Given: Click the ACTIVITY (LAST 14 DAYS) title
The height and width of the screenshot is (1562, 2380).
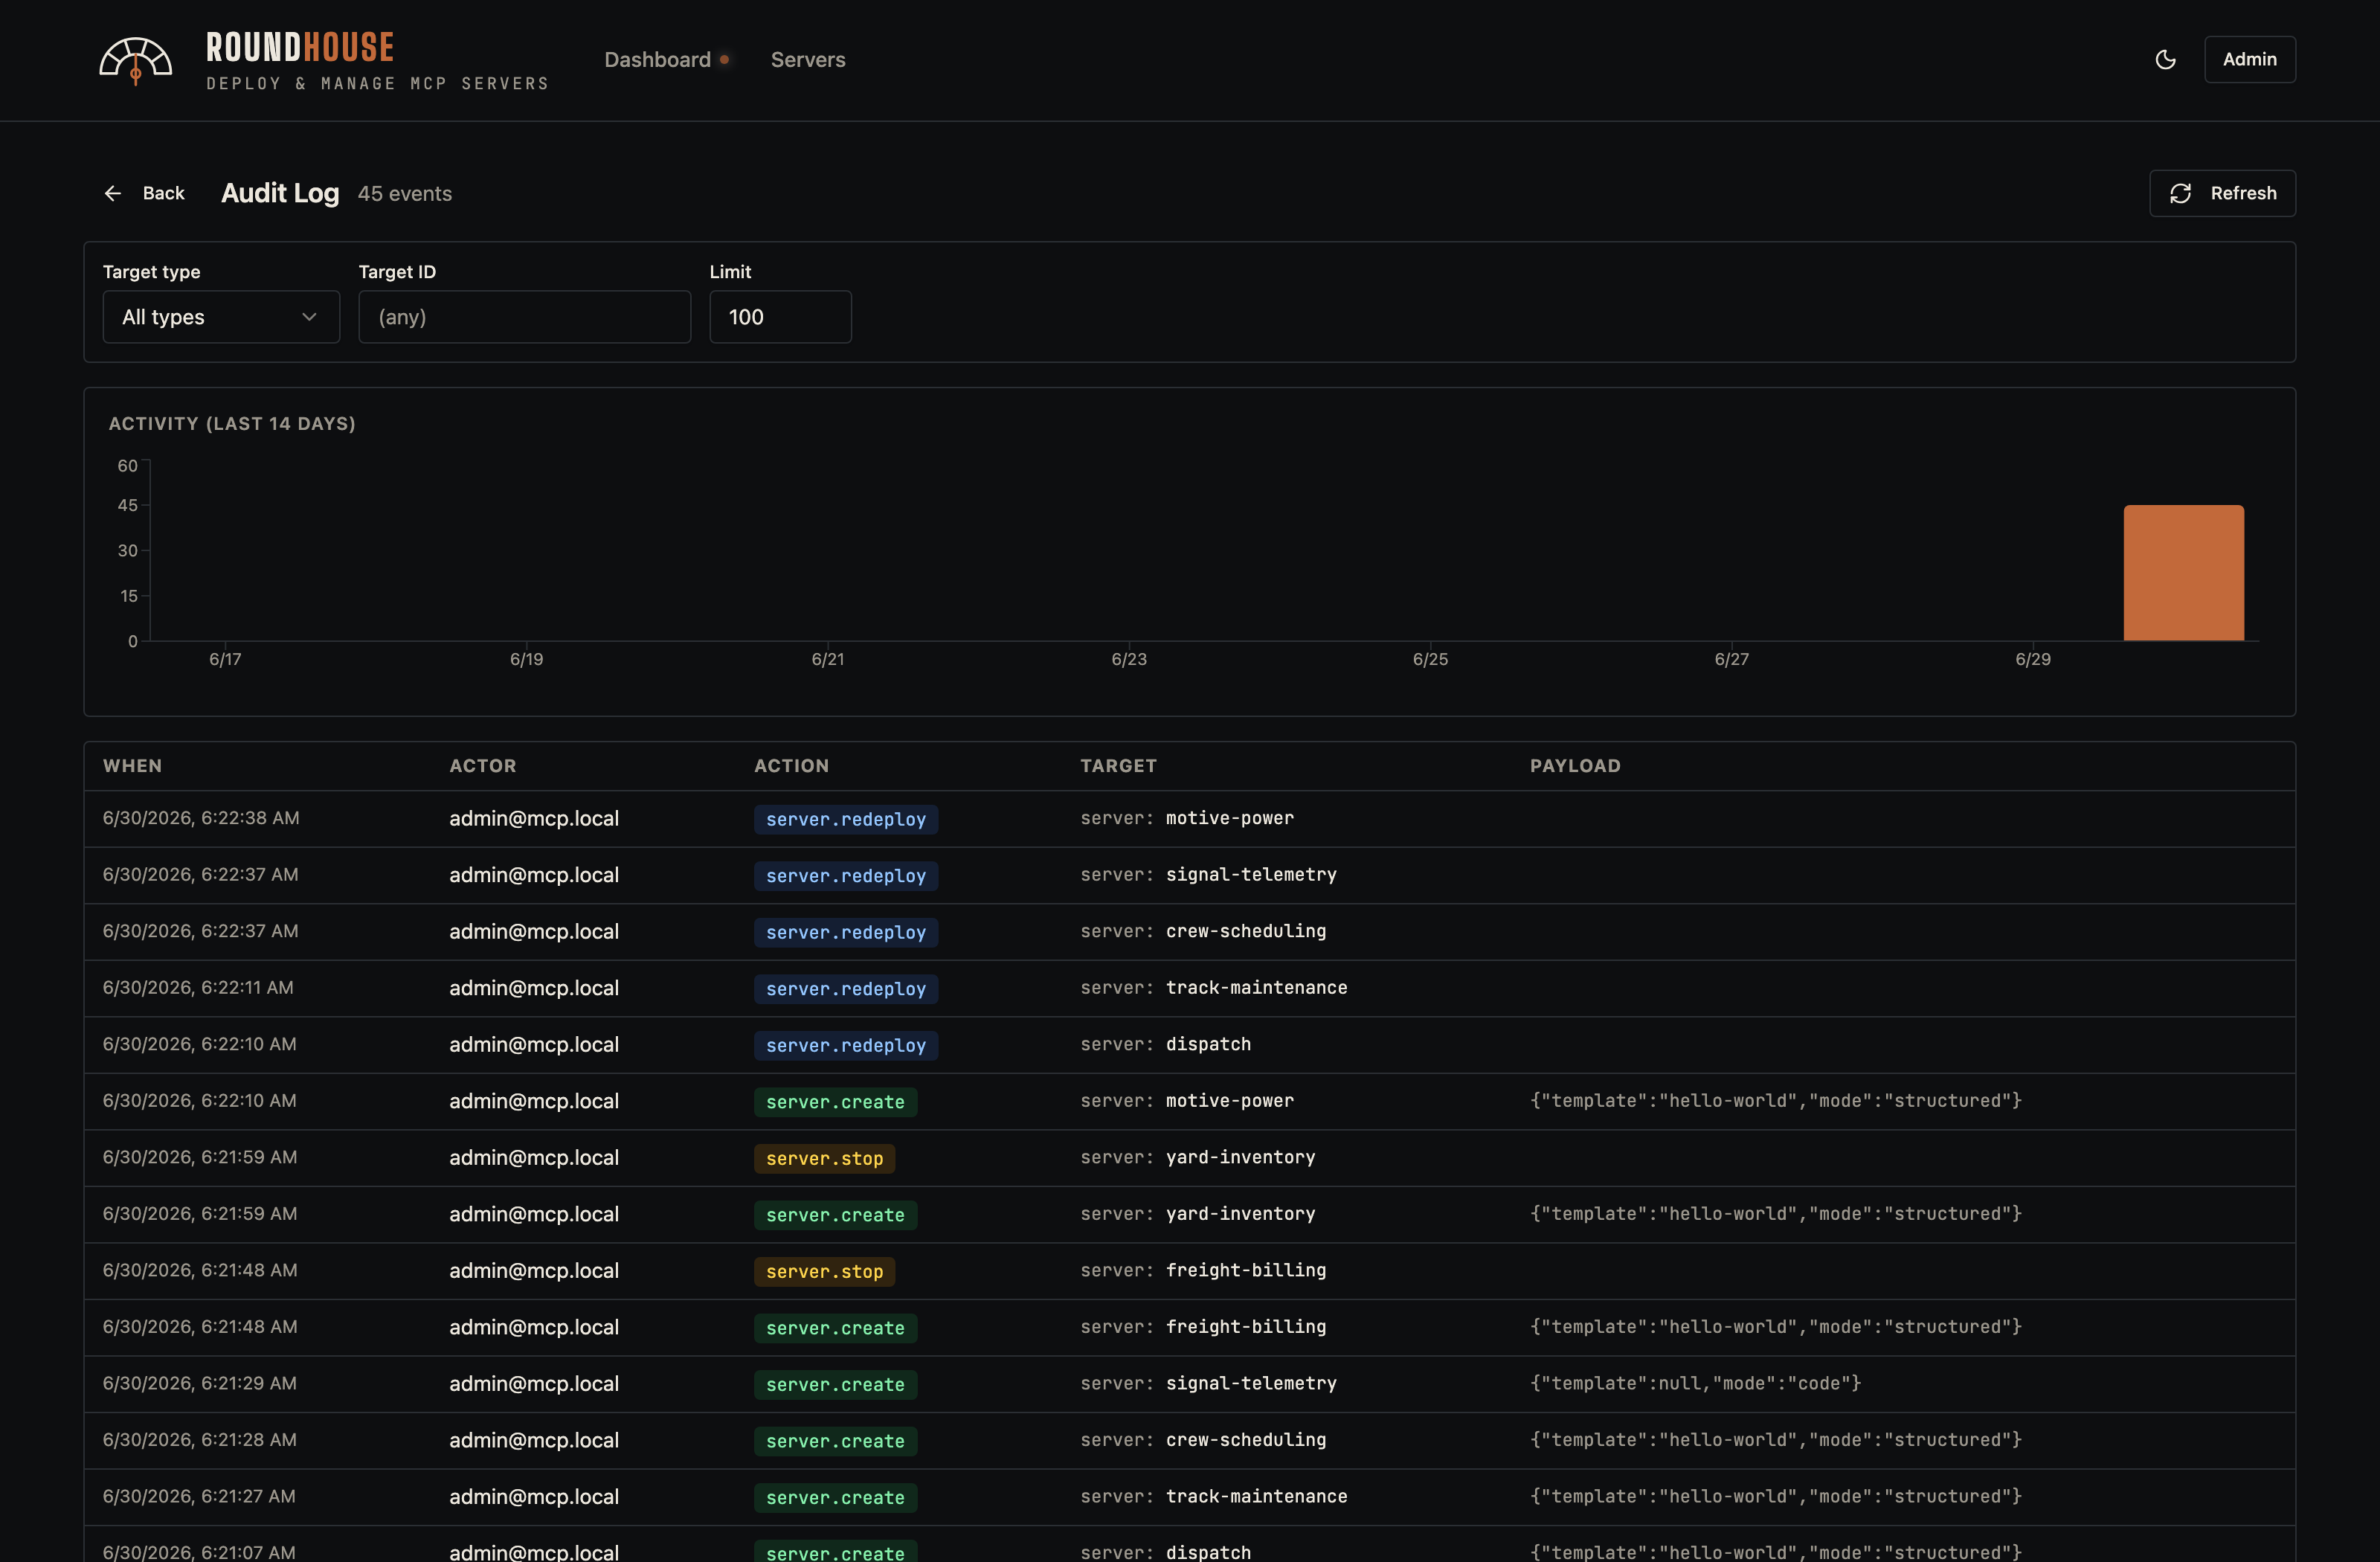Looking at the screenshot, I should tap(232, 424).
